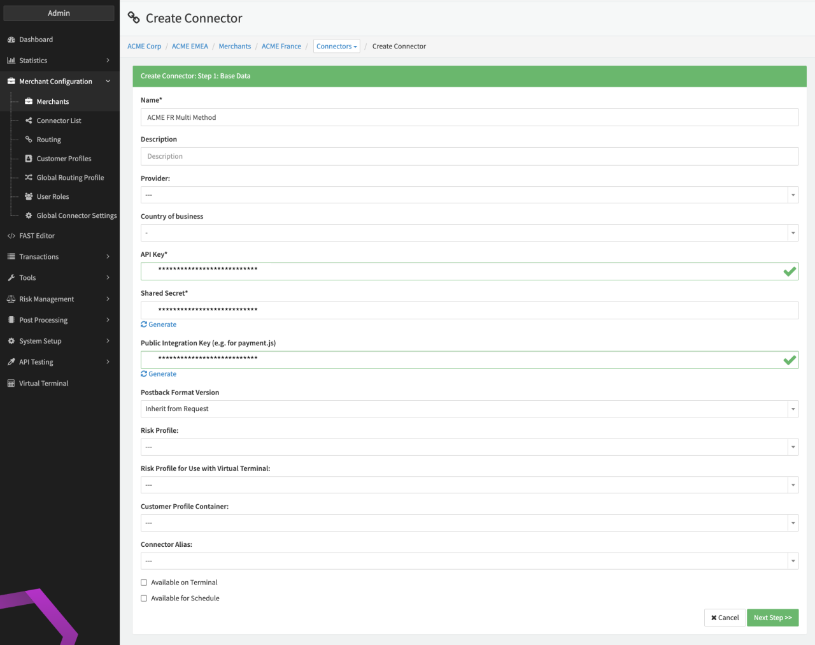Click the Dashboard icon in sidebar

pyautogui.click(x=11, y=40)
